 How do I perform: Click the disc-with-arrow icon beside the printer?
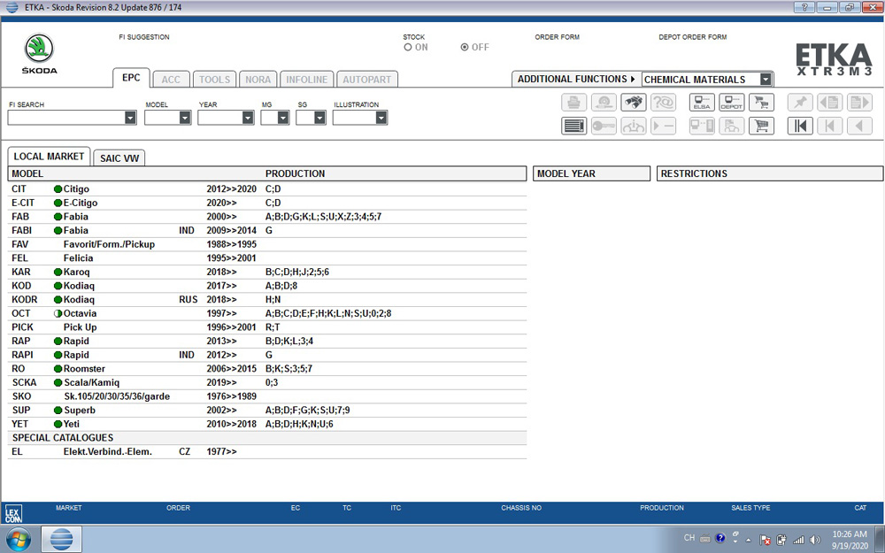coord(604,102)
